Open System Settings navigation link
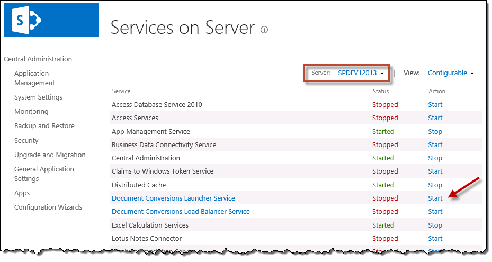The width and height of the screenshot is (492, 262). (x=38, y=97)
